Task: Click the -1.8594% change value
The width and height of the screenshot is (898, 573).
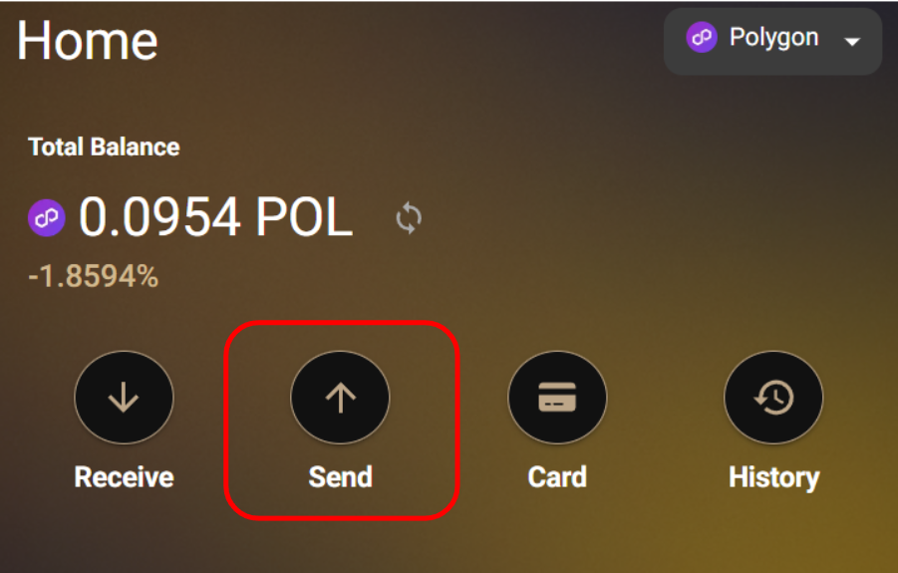Action: coord(94,276)
